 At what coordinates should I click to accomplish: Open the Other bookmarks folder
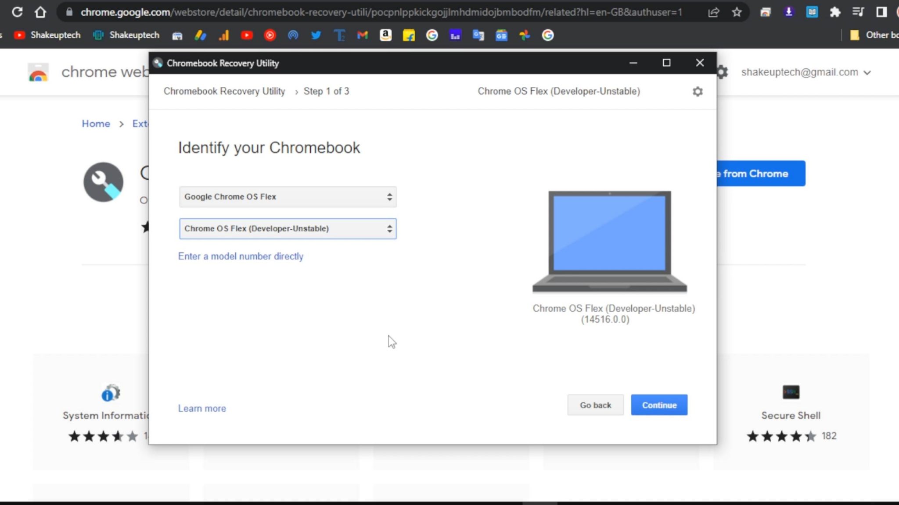click(874, 35)
